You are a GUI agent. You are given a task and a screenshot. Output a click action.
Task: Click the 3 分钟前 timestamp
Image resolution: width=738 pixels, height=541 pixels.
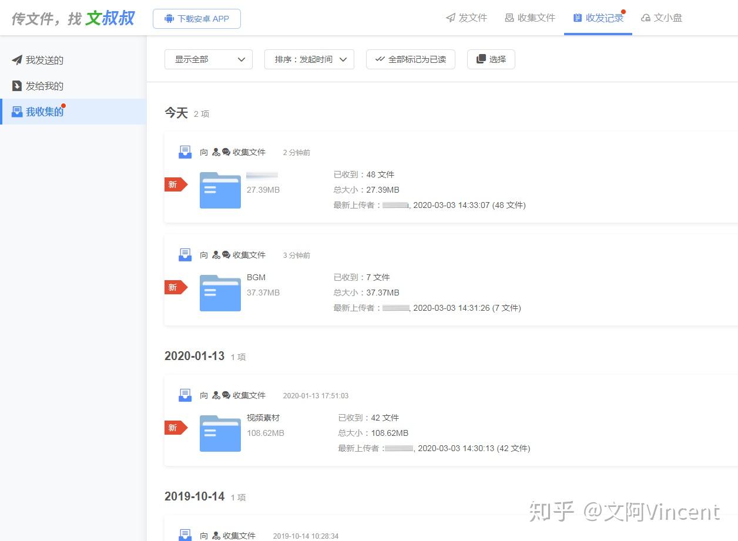click(297, 256)
